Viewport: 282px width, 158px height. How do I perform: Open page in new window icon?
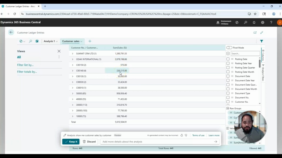255,32
